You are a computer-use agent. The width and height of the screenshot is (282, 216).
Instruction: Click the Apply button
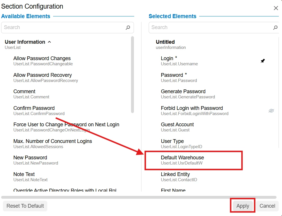[x=243, y=206]
